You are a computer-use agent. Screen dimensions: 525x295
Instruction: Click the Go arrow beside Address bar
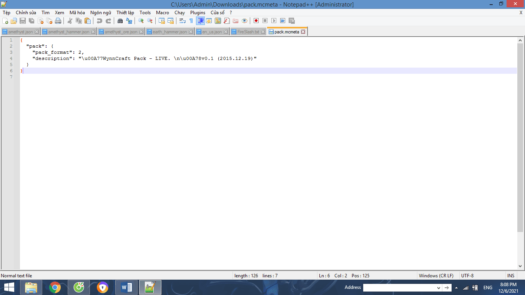coord(447,288)
